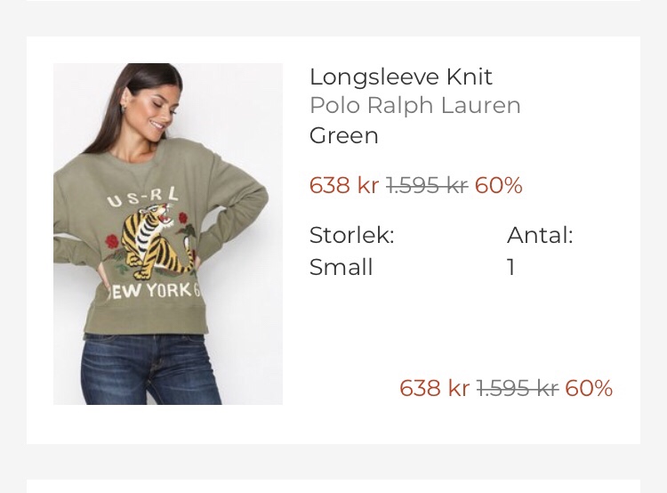The image size is (667, 493).
Task: Click the blue jeans in product photo
Action: (x=151, y=369)
